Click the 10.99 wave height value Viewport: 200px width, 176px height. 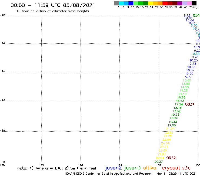189,74
